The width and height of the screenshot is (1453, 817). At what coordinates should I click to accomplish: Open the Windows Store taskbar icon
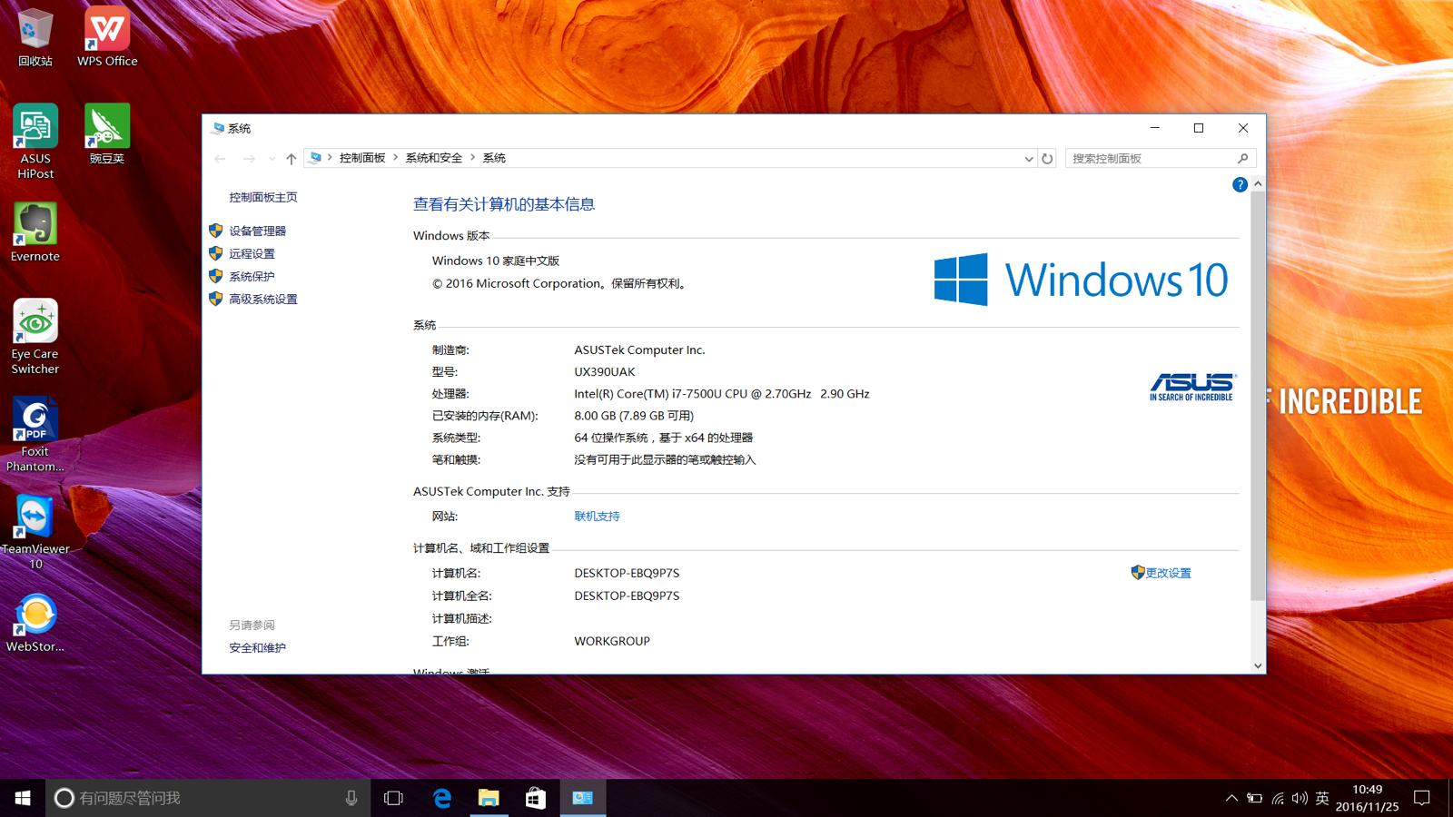pos(536,798)
